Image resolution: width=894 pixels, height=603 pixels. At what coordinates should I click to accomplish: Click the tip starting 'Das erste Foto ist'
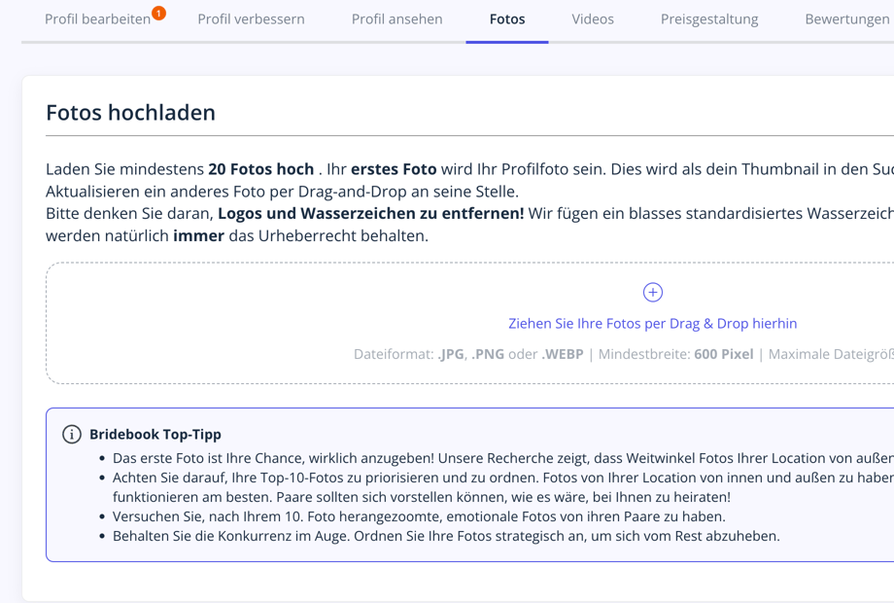point(486,457)
